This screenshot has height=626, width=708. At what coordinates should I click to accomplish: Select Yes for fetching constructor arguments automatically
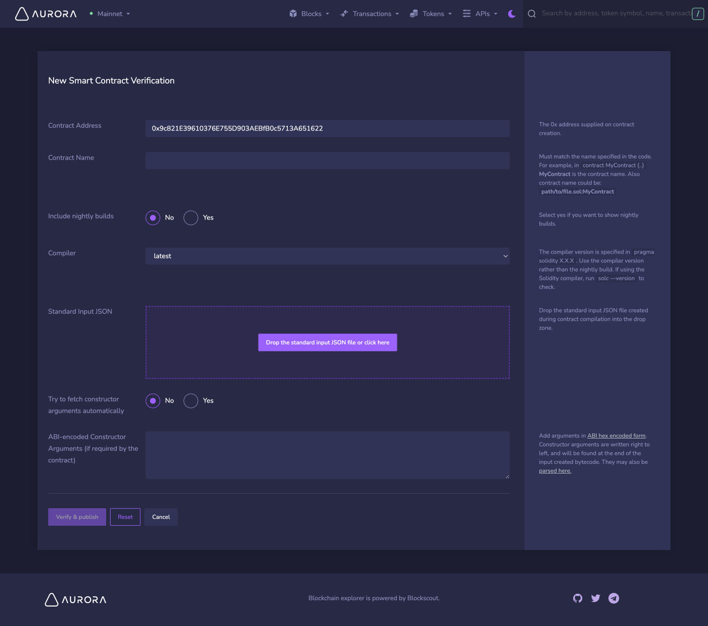[191, 401]
